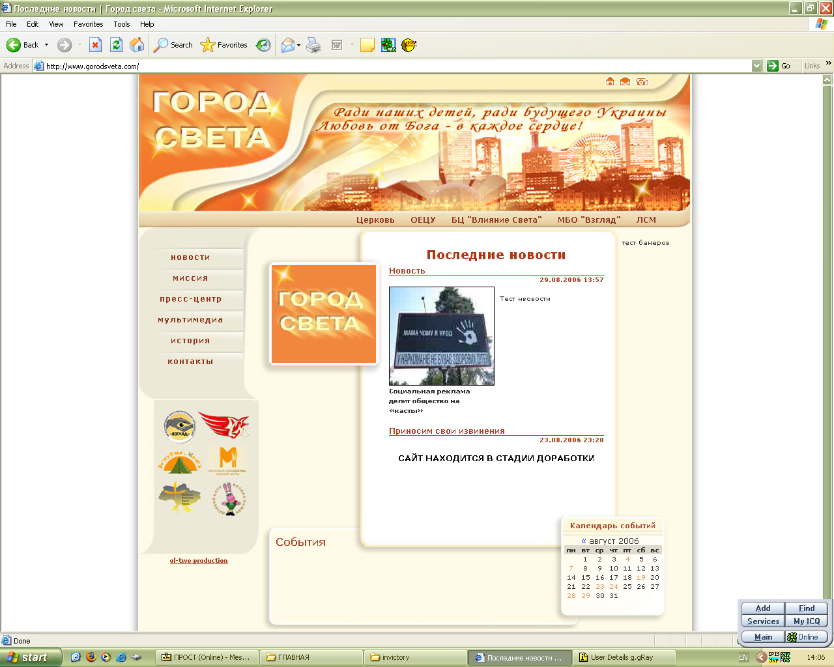Open the Tools menu
Screen dimensions: 834x667
(121, 24)
